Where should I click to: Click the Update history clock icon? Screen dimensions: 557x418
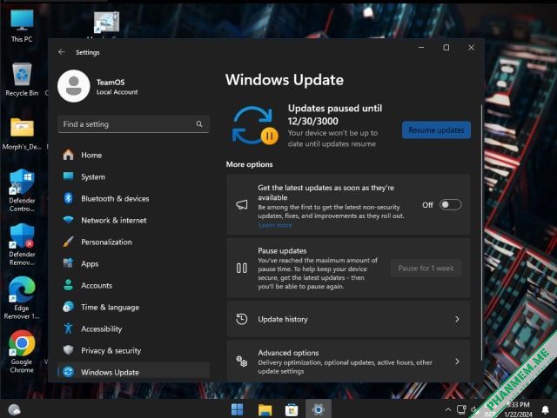pos(242,319)
